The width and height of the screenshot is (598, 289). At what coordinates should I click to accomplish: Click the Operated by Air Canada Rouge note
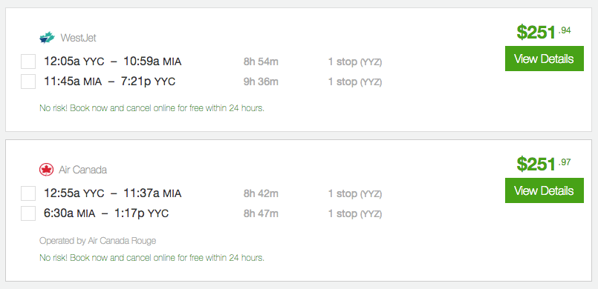97,241
